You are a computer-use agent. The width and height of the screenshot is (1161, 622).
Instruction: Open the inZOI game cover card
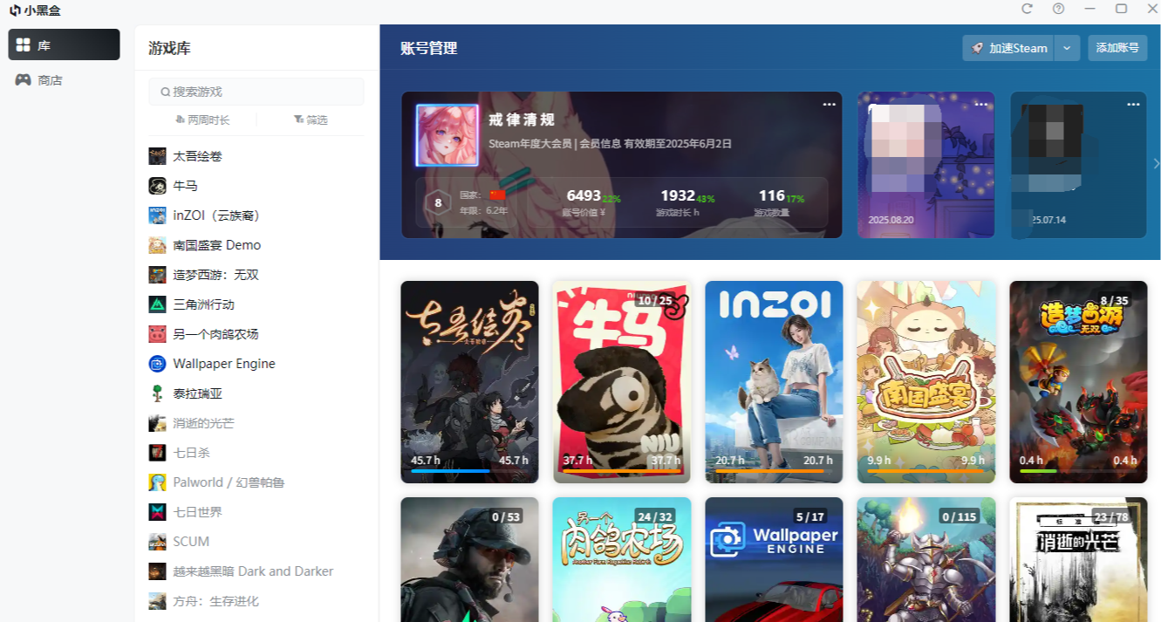click(774, 381)
